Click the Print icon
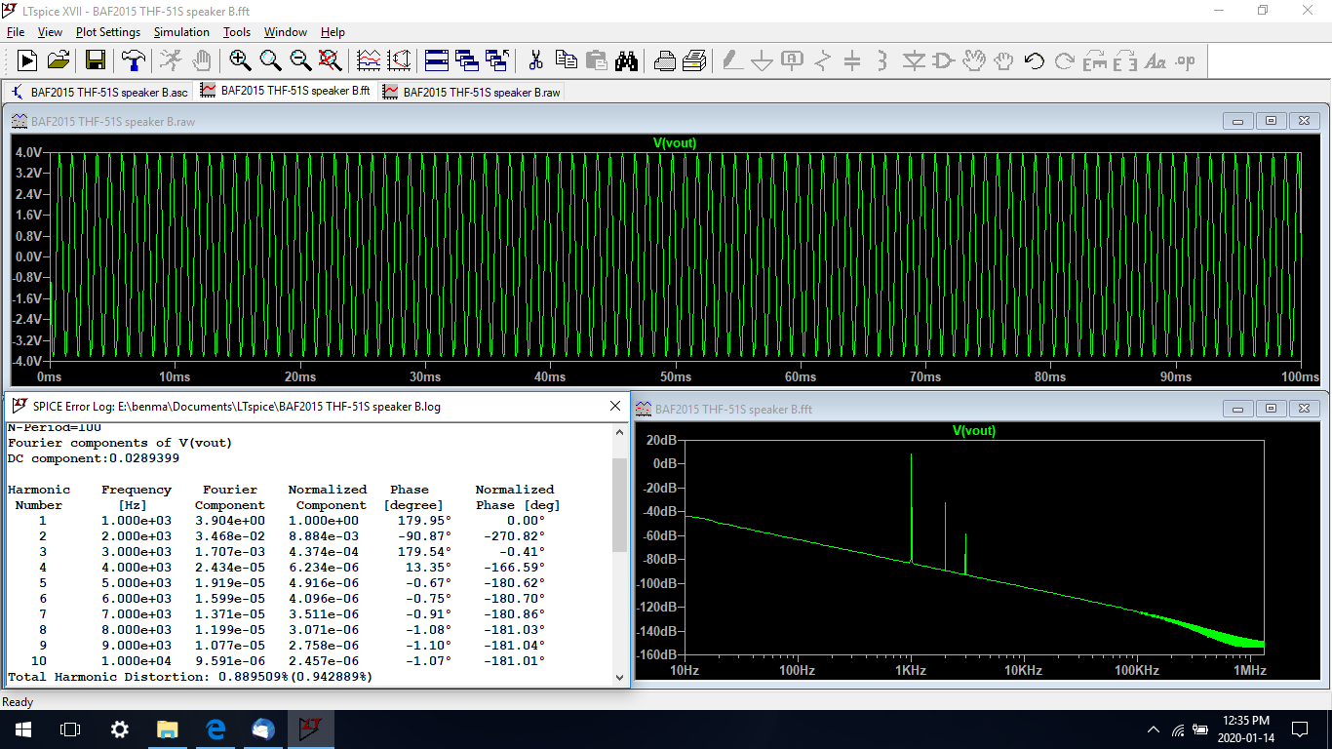Screen dimensions: 1332x749 pos(664,60)
